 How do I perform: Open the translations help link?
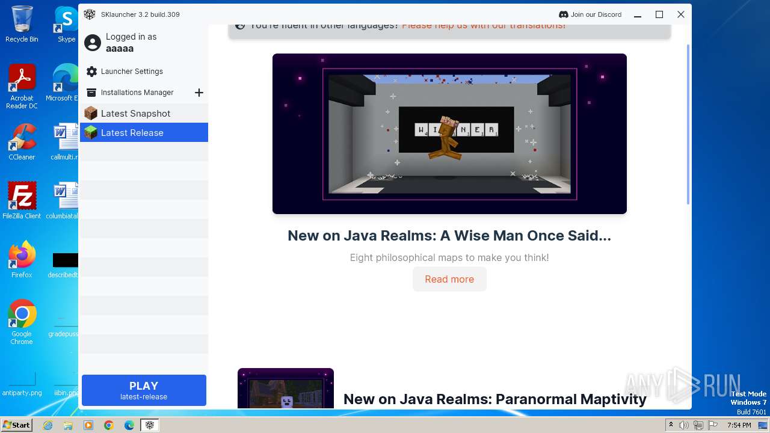(484, 25)
